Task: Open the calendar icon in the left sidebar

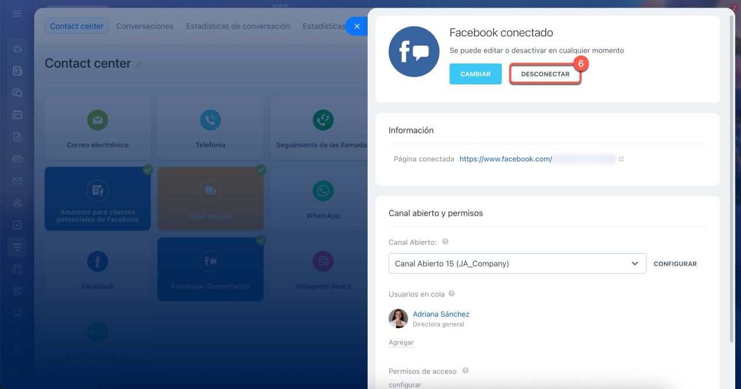Action: pos(17,114)
